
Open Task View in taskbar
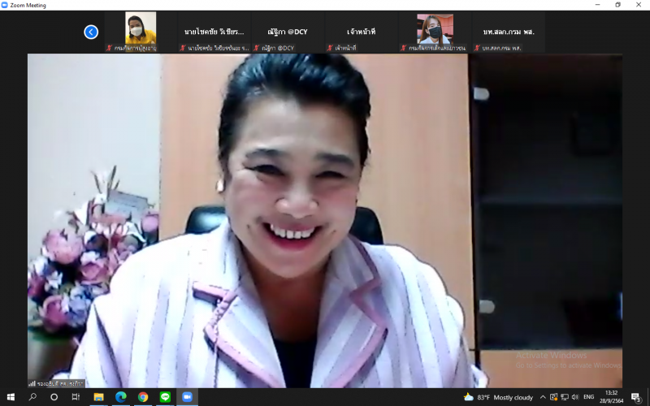point(76,397)
